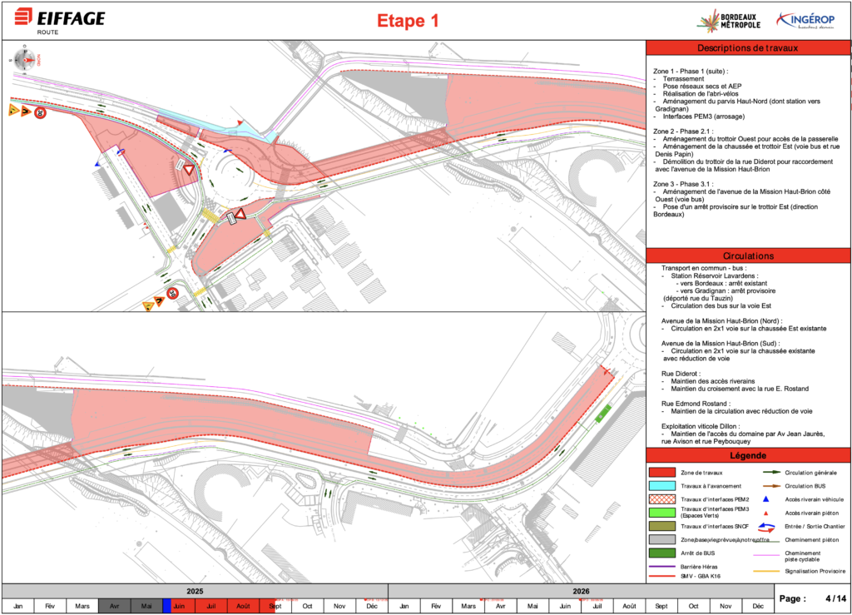Image resolution: width=852 pixels, height=615 pixels.
Task: Select the "Rue Edmond Rostand :" heading
Action: point(696,404)
